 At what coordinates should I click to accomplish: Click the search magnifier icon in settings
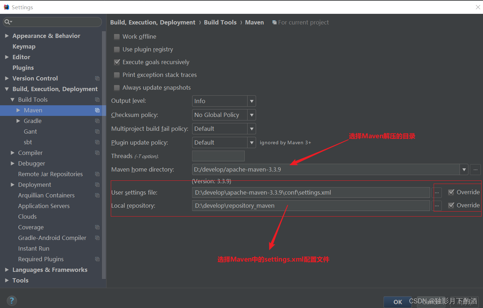7,22
